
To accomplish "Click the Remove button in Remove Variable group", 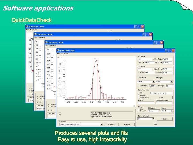I will click(165, 119).
